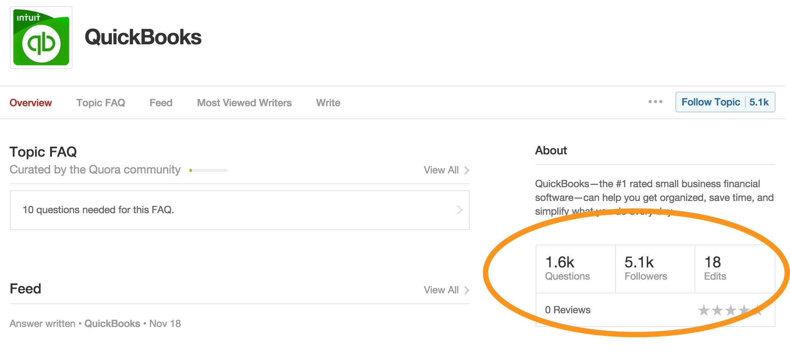Go to the Feed tab
Screen dimensions: 790x353
(x=161, y=103)
